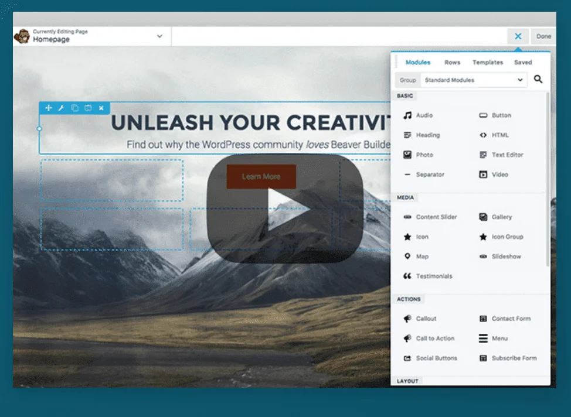
Task: Expand the Homepage page title dropdown chevron
Action: [159, 36]
